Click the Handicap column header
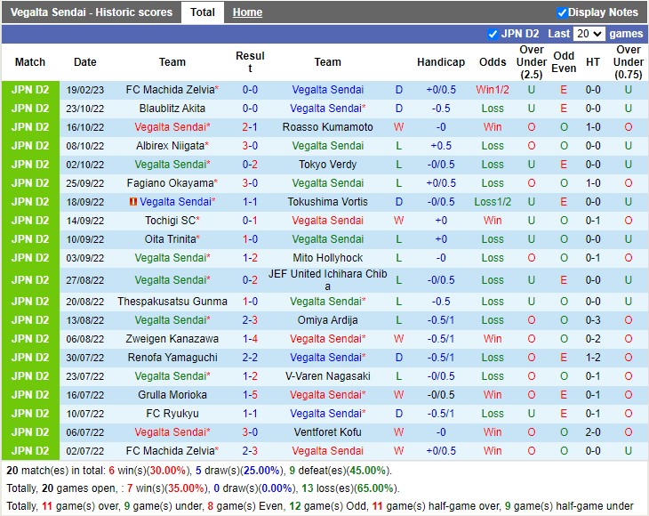649x516 pixels. [441, 62]
